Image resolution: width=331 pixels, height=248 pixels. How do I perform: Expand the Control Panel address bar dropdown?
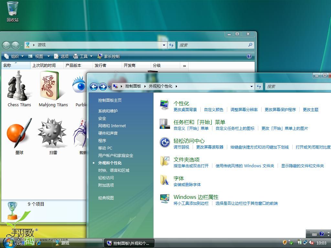(251, 86)
